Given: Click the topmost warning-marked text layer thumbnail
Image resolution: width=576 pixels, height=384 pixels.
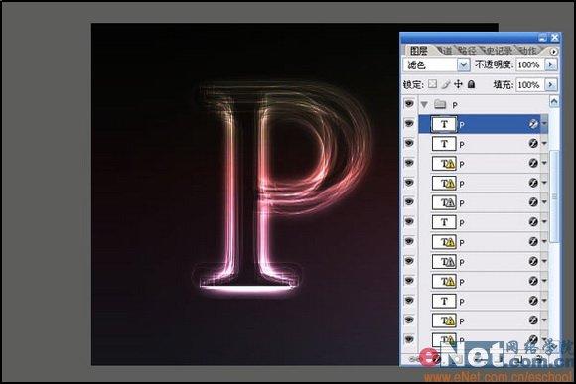Looking at the screenshot, I should coord(444,164).
